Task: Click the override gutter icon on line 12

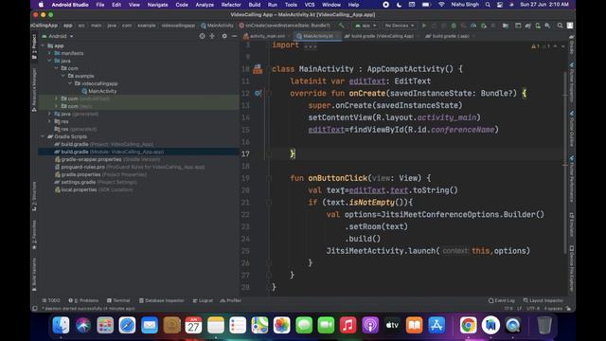Action: [x=258, y=93]
